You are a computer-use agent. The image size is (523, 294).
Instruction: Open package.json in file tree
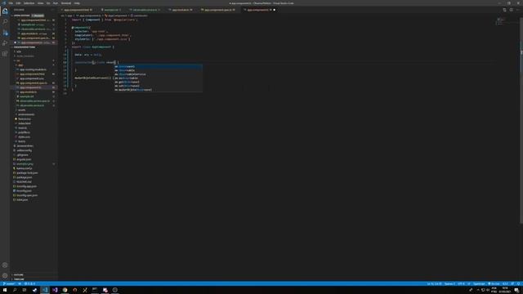[25, 177]
